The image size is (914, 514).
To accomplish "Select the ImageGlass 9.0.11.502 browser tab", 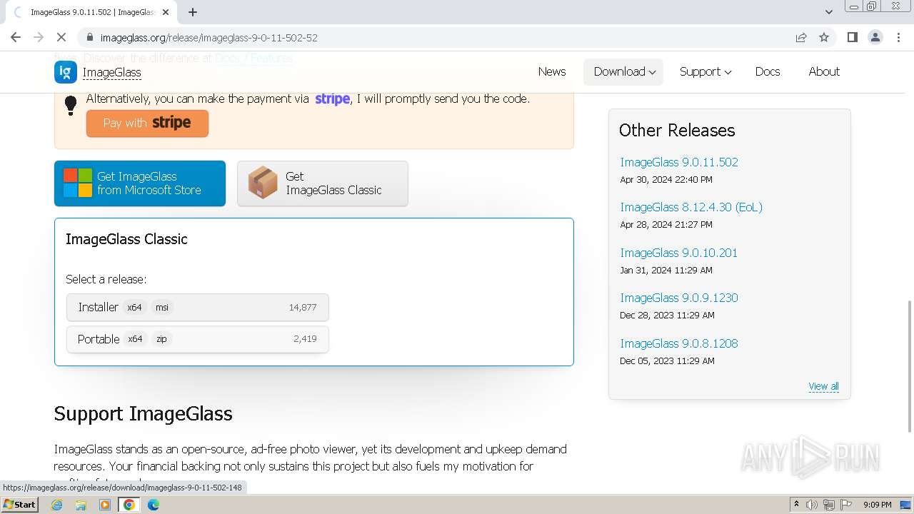I will pyautogui.click(x=91, y=12).
